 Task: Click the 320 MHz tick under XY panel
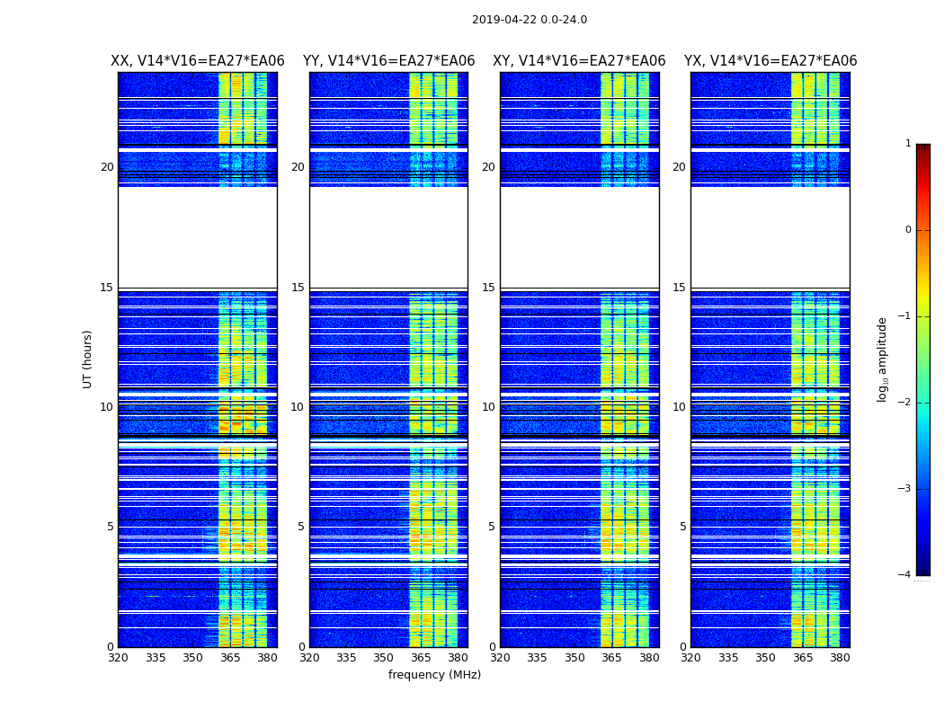[x=500, y=658]
